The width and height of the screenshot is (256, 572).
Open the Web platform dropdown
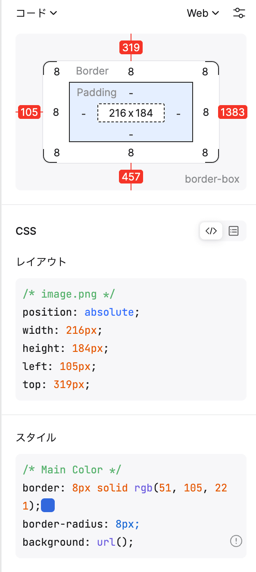203,13
